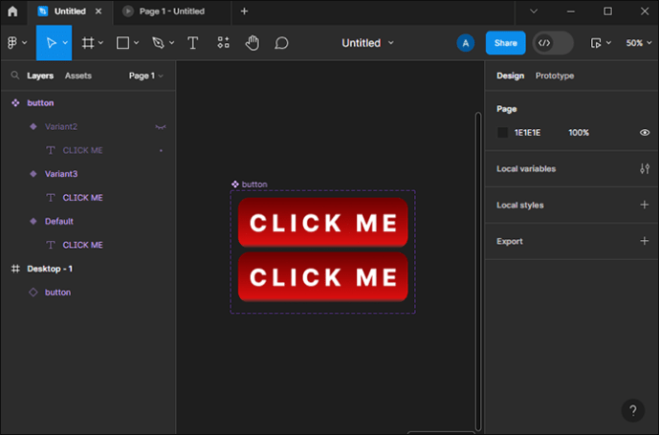Select the Variant3 layer
Viewport: 659px width, 435px height.
coord(88,174)
